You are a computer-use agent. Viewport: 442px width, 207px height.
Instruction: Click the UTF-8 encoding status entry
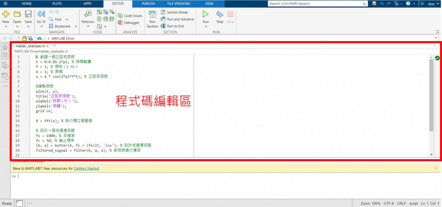tap(389, 204)
